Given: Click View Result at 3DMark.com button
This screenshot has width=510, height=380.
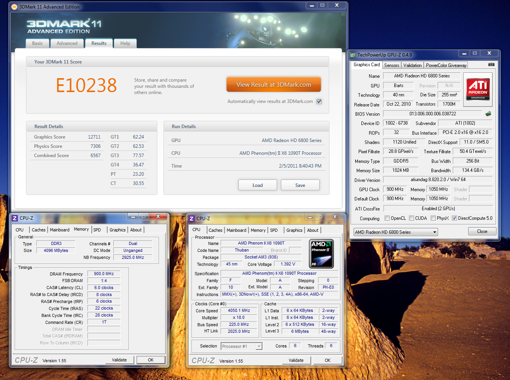Looking at the screenshot, I should coord(274,85).
